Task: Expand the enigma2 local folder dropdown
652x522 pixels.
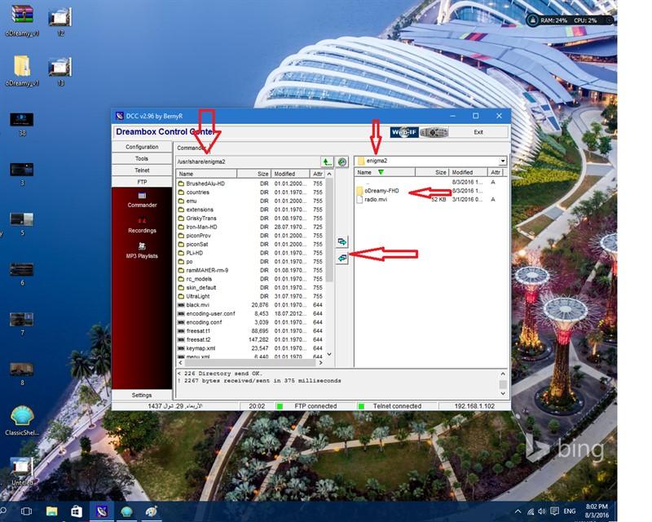Action: (x=503, y=161)
